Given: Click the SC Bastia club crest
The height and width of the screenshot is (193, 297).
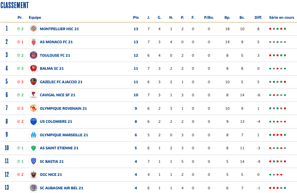Looking at the screenshot, I should point(34,161).
